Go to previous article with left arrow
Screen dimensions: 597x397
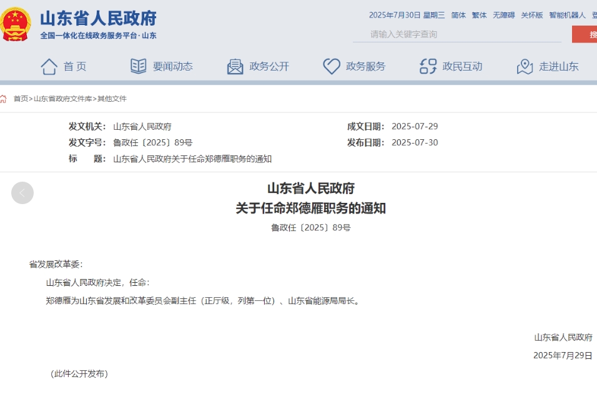pos(22,193)
